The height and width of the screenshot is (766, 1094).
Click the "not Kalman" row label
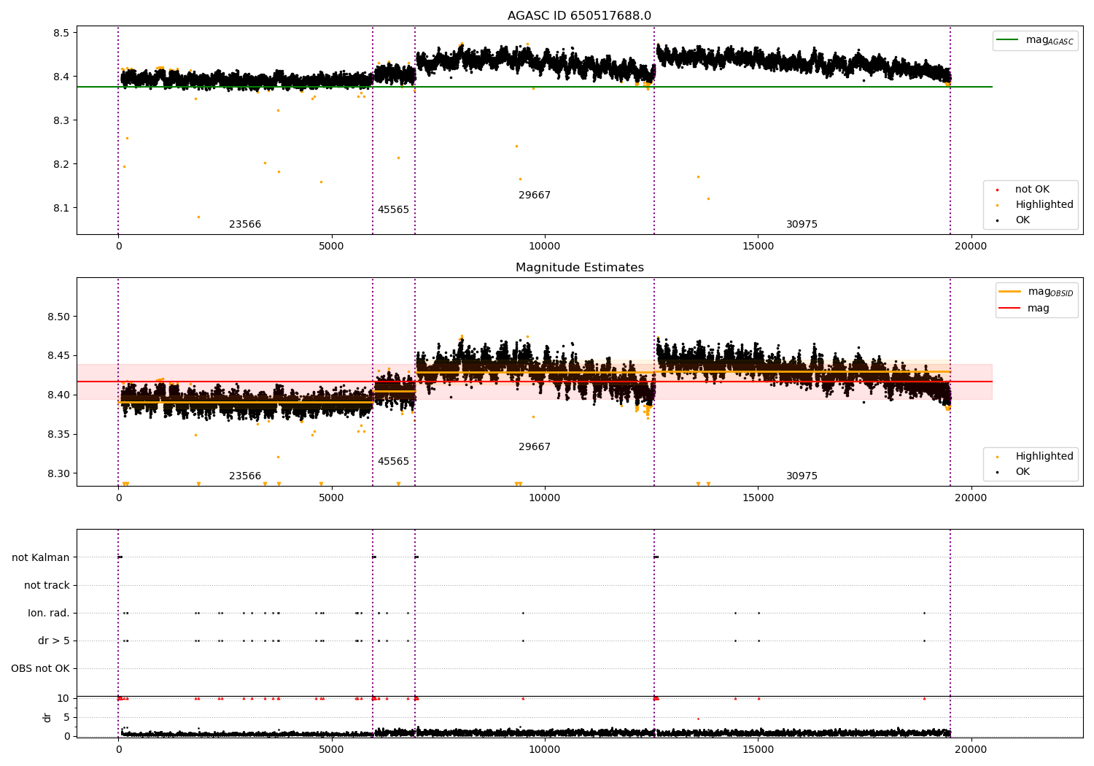[x=41, y=558]
